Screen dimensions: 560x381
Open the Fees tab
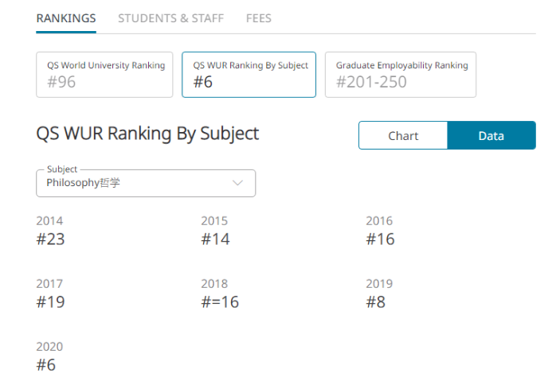click(258, 18)
